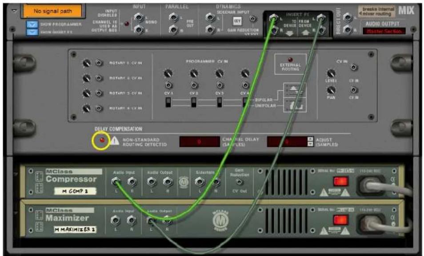The height and width of the screenshot is (256, 424).
Task: Click the Dynamics sidechain input R jack
Action: coord(210,29)
